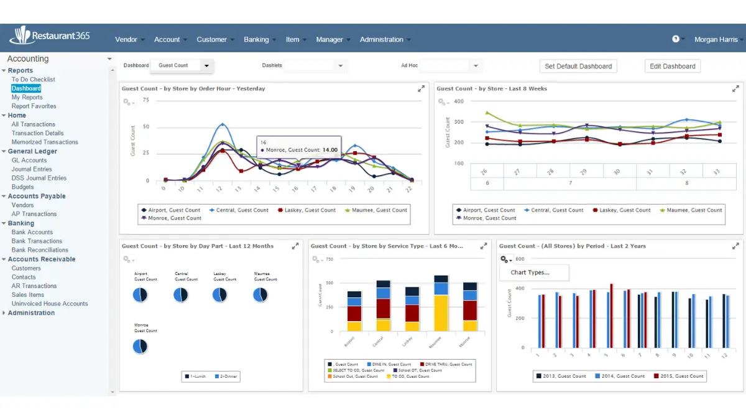Click the Restaurant365 logo
This screenshot has height=420, width=746.
point(50,36)
